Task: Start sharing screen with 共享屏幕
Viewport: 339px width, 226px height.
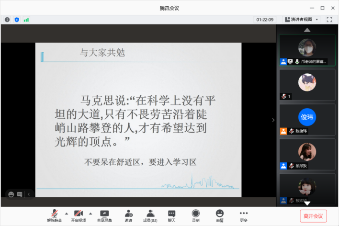Action: [104, 215]
